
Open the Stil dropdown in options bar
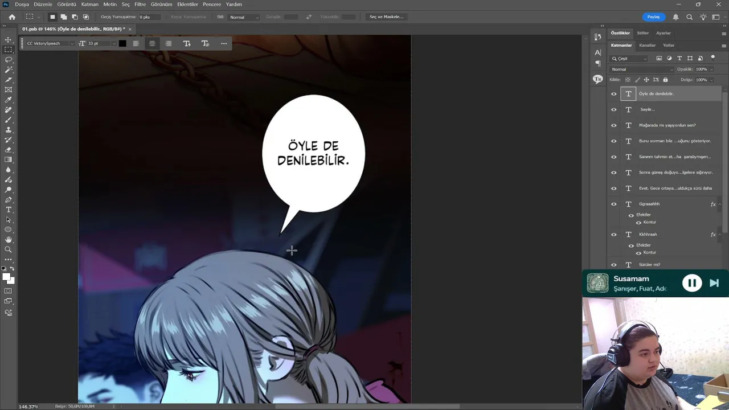(244, 17)
